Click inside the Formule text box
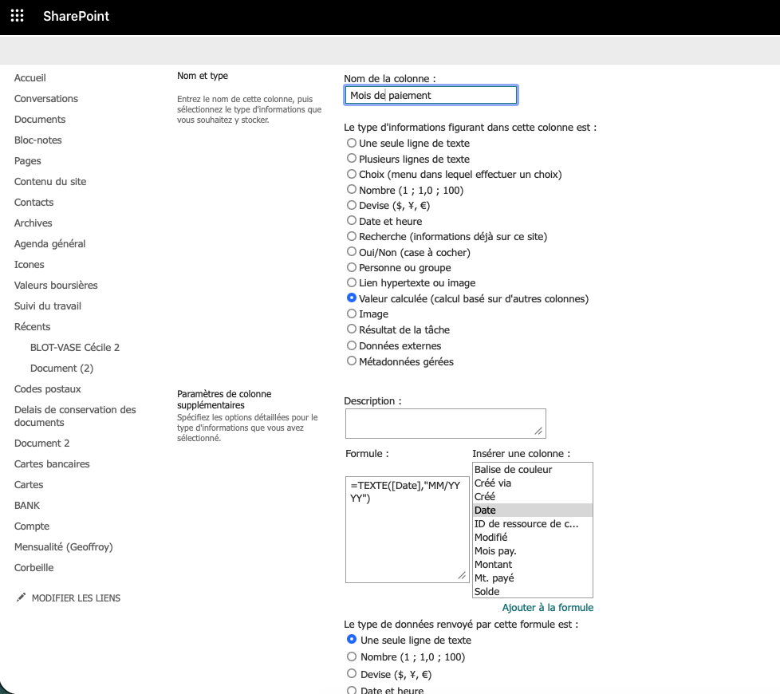780x694 pixels. point(407,530)
